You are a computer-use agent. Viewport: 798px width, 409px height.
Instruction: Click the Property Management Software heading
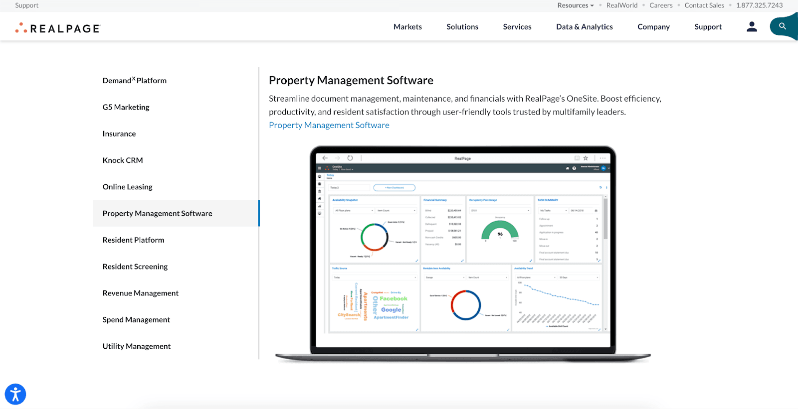tap(351, 80)
